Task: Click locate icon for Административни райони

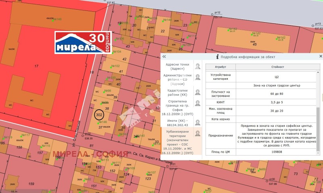Action: (197, 77)
